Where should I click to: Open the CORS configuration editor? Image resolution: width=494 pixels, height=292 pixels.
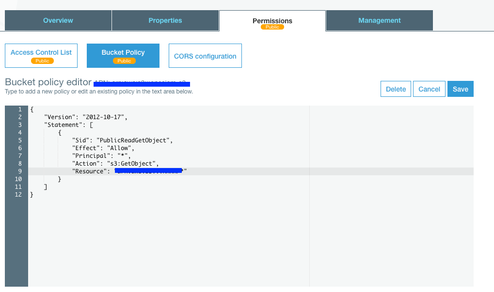coord(205,56)
